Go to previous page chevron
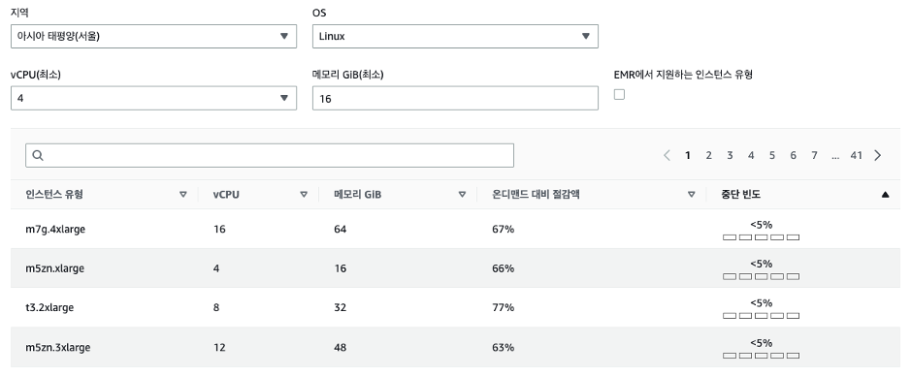The height and width of the screenshot is (376, 912). tap(668, 155)
